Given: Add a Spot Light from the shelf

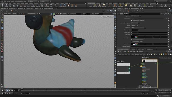Looking at the screenshot, I should pos(99,5).
